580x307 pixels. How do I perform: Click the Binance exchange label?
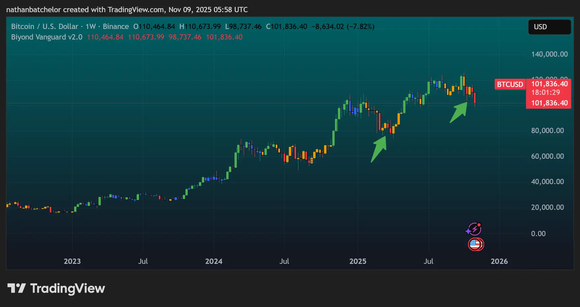click(116, 27)
